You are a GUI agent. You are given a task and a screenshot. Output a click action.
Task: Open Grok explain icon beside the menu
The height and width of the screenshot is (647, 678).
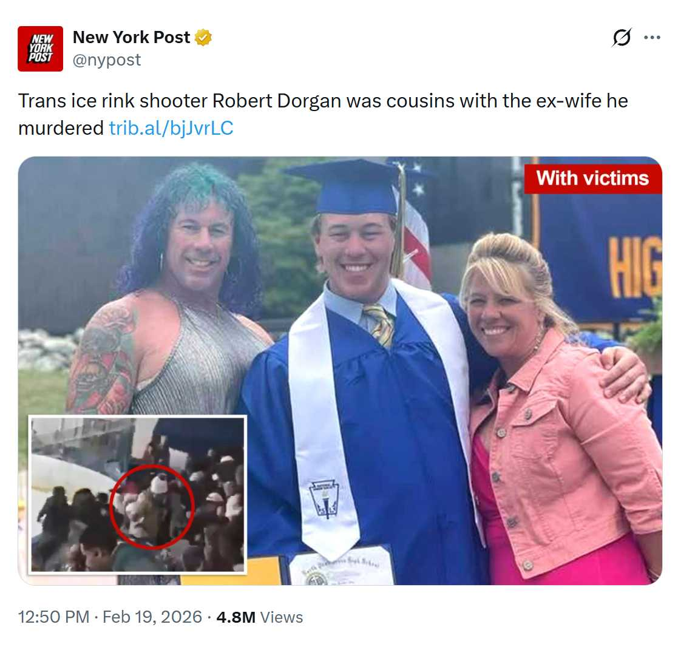click(622, 37)
